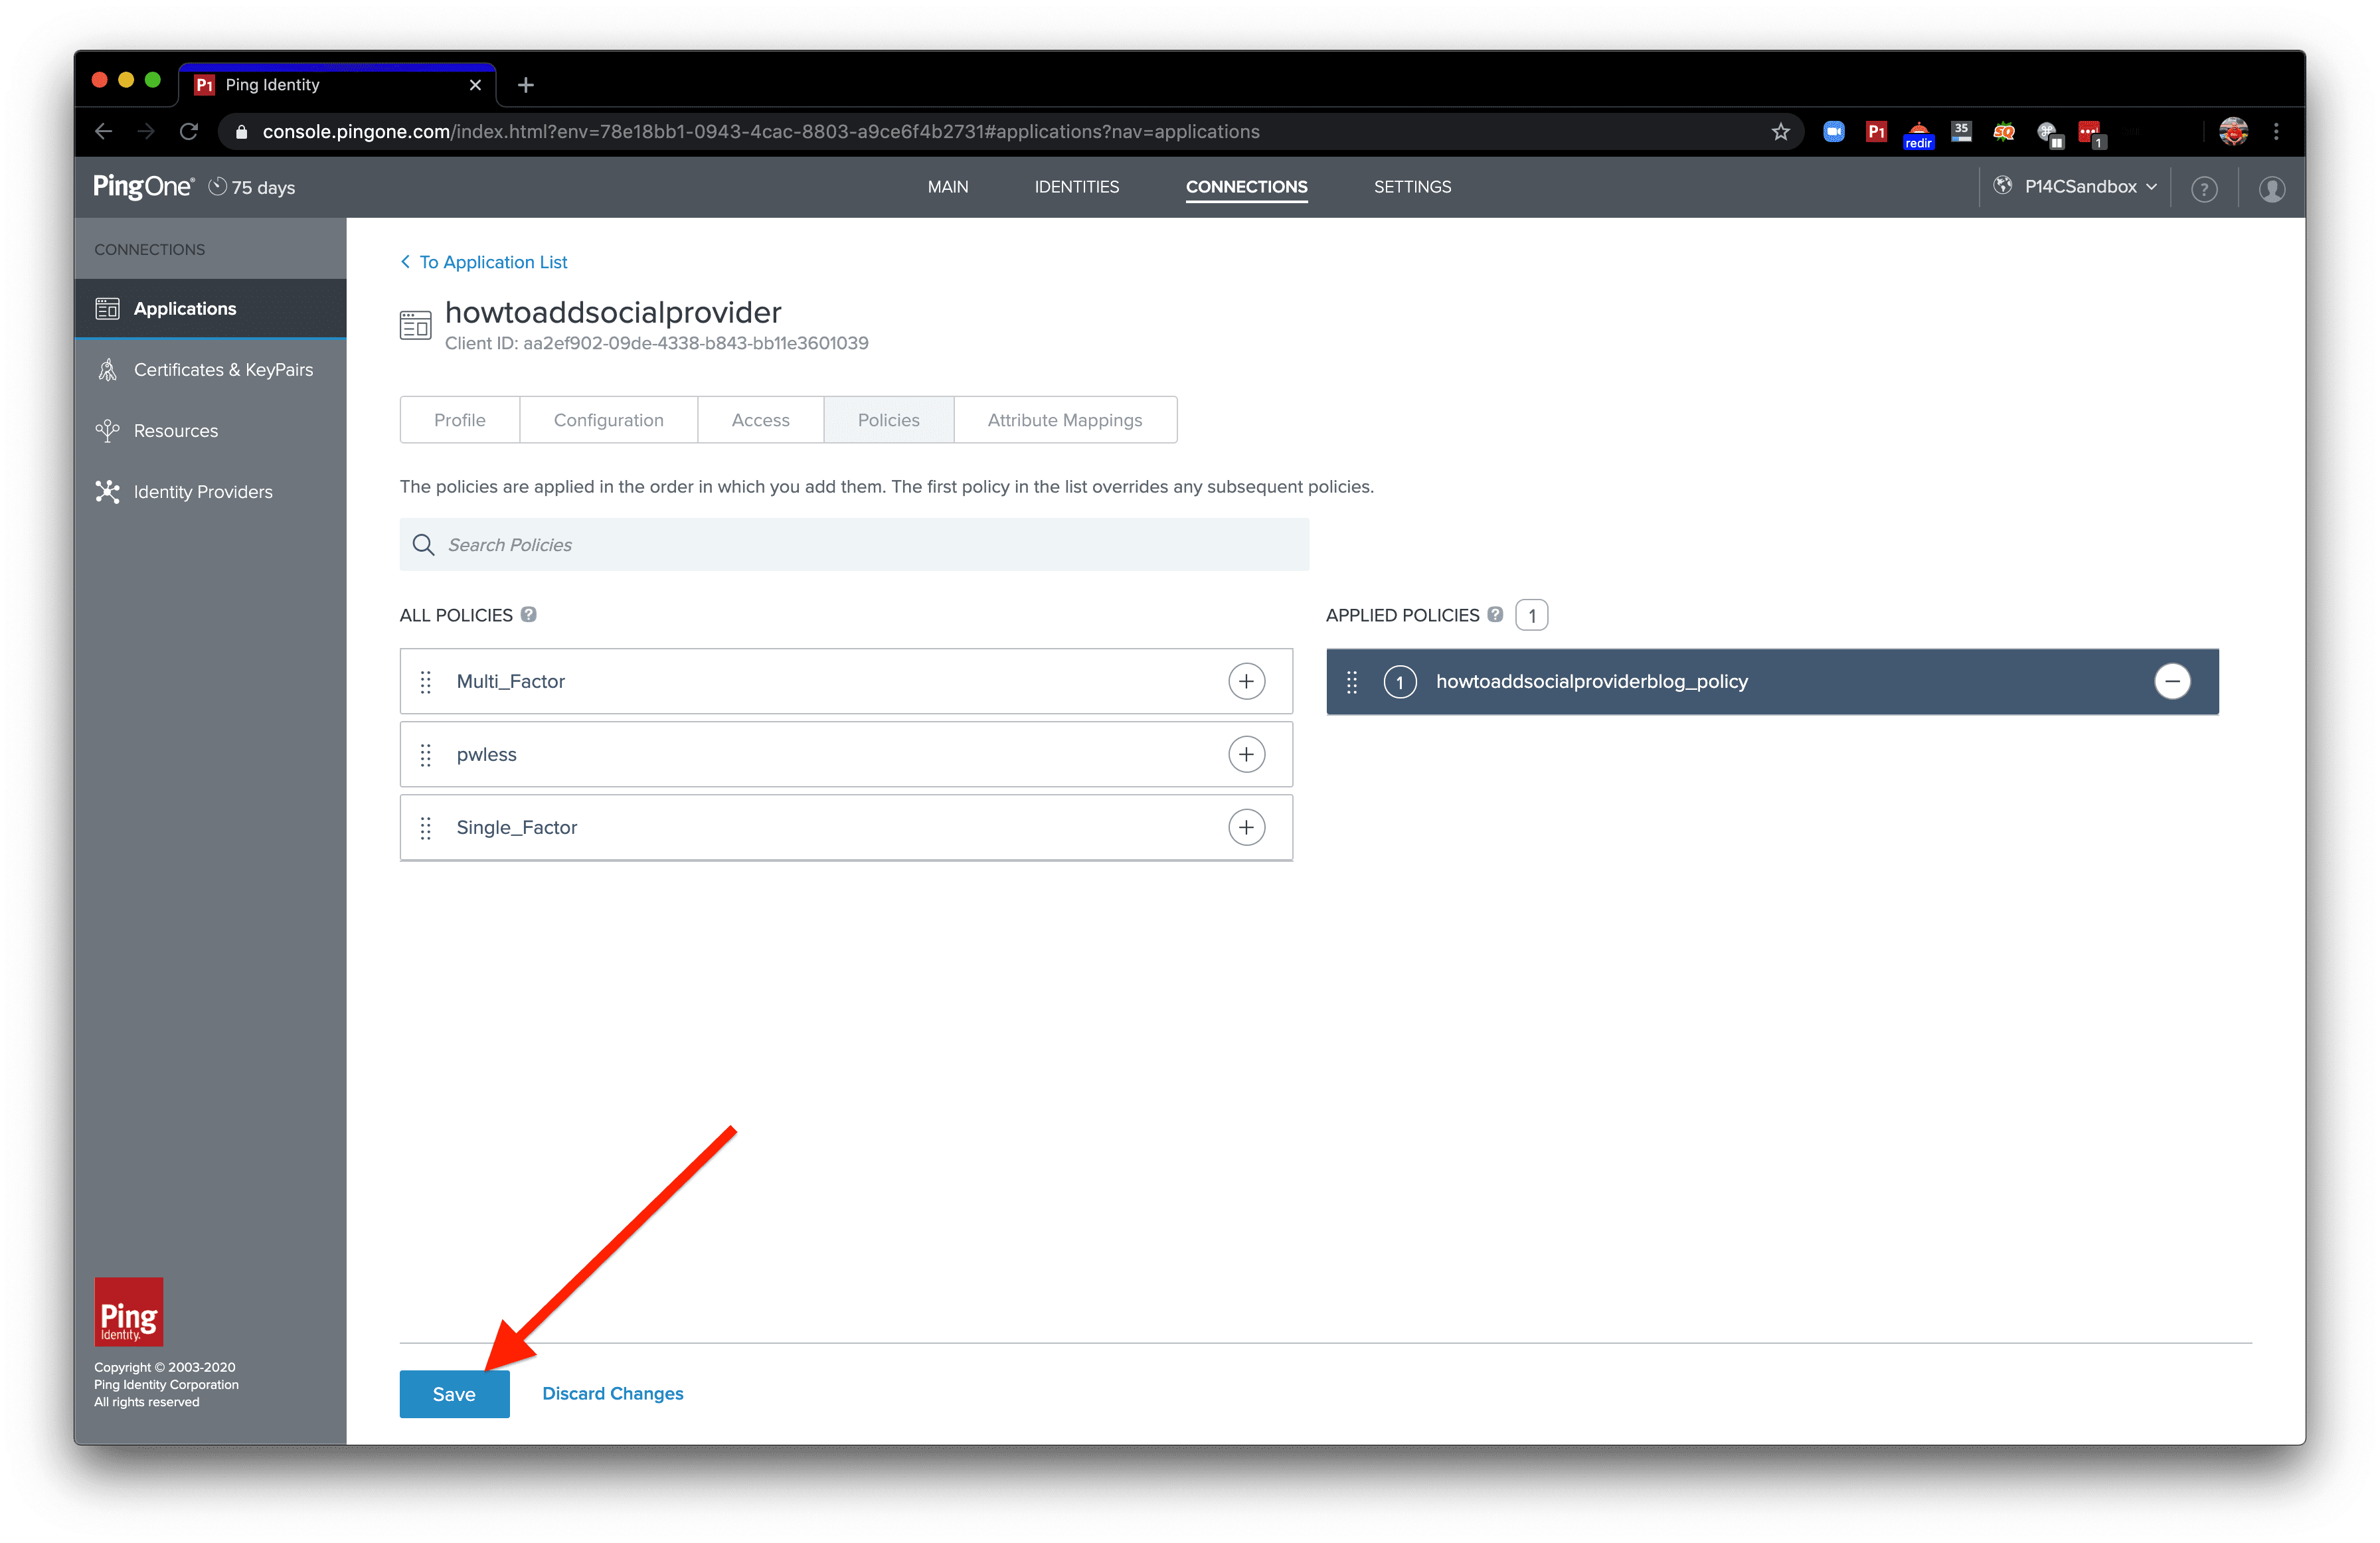Open the PingOne help icon in header
Screen dimensions: 2380x1543
[2204, 188]
